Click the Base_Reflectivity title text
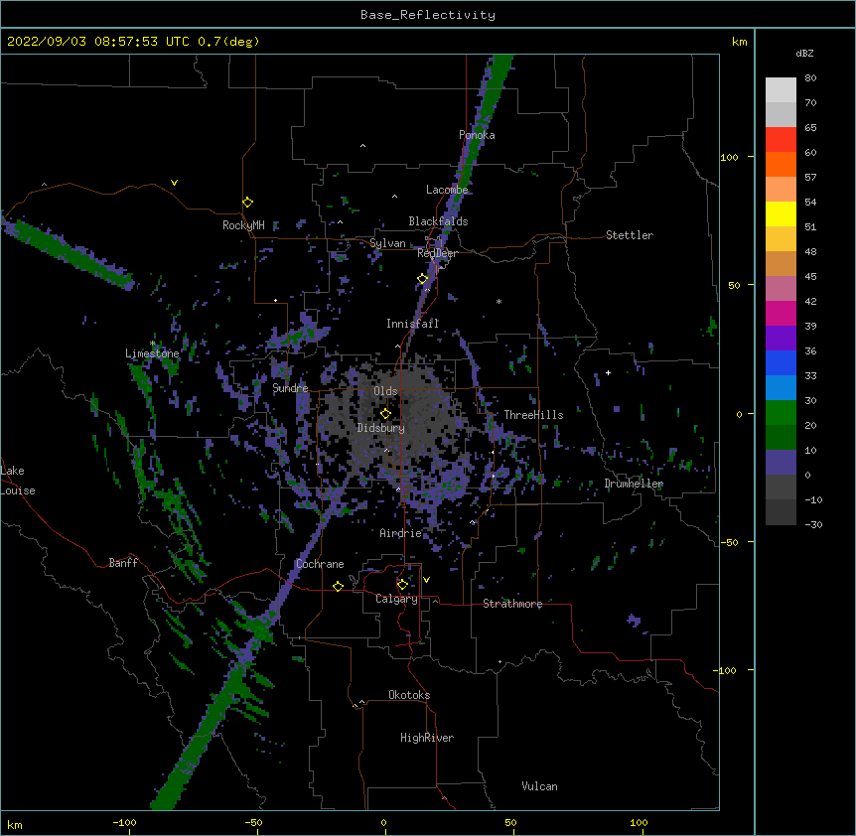Viewport: 856px width, 836px height. 428,15
